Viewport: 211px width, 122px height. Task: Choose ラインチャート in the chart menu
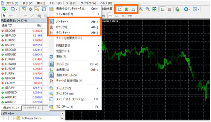point(75,33)
